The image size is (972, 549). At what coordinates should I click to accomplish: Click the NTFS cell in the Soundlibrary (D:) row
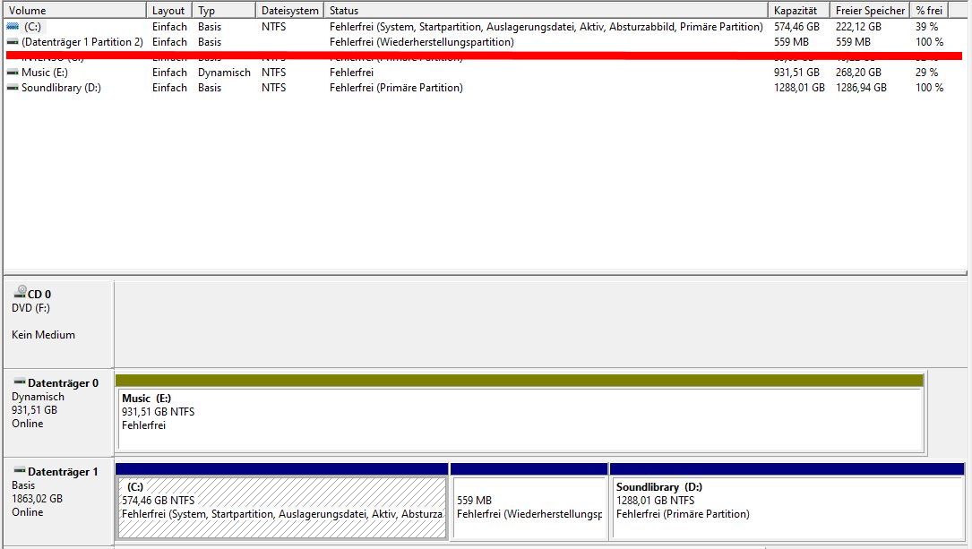pyautogui.click(x=273, y=88)
